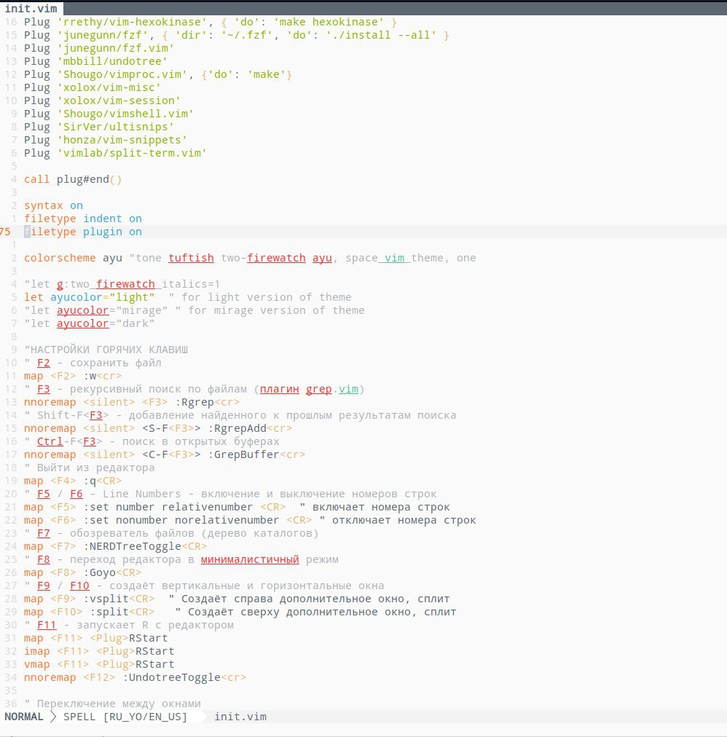
Task: Click 'Переключение между окнами' comment
Action: [x=112, y=704]
